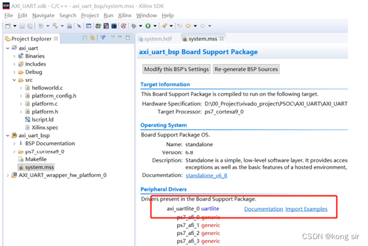This screenshot has height=246, width=368.
Task: Open the External Tools dropdown arrow
Action: point(171,26)
